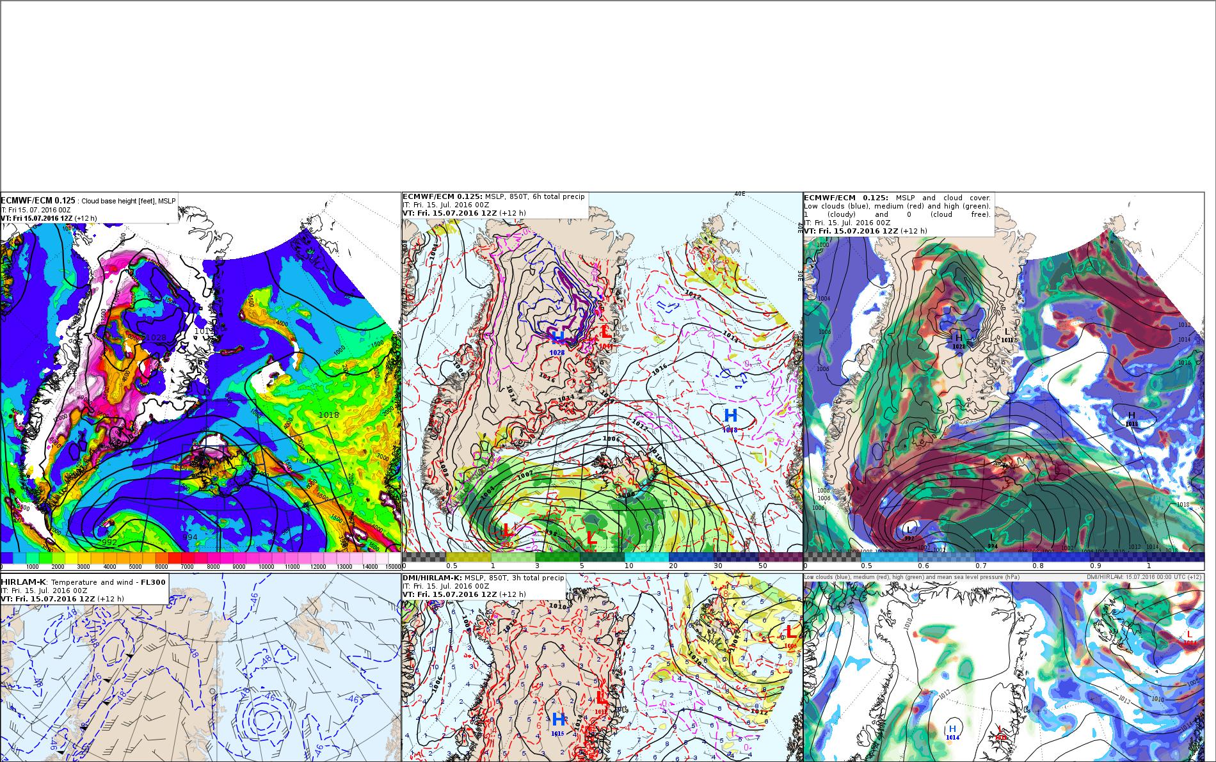Click the 1018 isobar label in cloud base map

click(328, 415)
